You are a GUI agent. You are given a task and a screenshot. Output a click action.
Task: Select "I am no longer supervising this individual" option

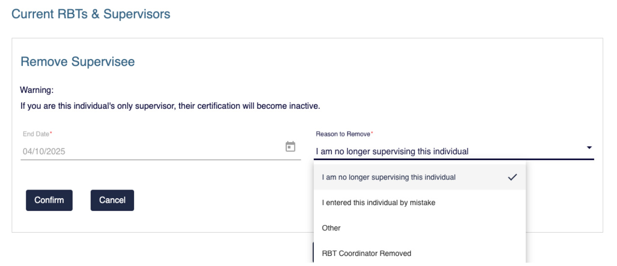419,177
